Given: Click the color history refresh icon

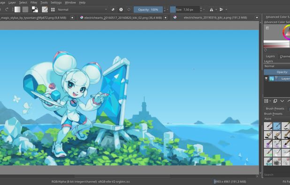Looking at the screenshot, I should point(266,50).
